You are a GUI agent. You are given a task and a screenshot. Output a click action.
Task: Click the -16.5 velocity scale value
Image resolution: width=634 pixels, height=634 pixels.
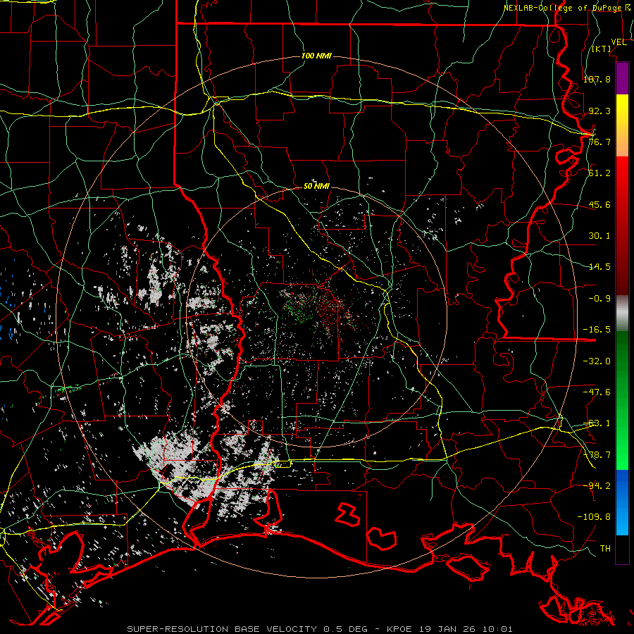pos(597,330)
